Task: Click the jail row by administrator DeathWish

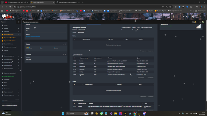Action: click(x=113, y=69)
